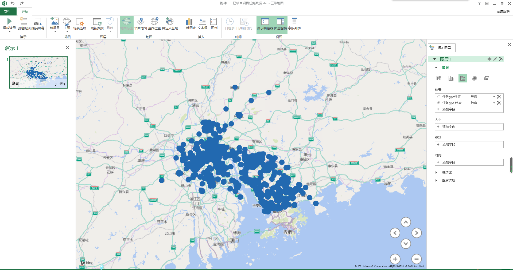Rotate map left with arrow
Image resolution: width=513 pixels, height=270 pixels.
pyautogui.click(x=395, y=233)
